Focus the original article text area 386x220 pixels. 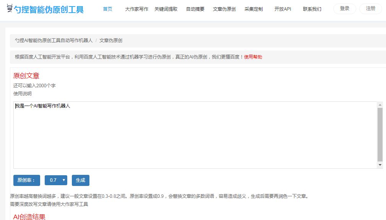(195, 135)
